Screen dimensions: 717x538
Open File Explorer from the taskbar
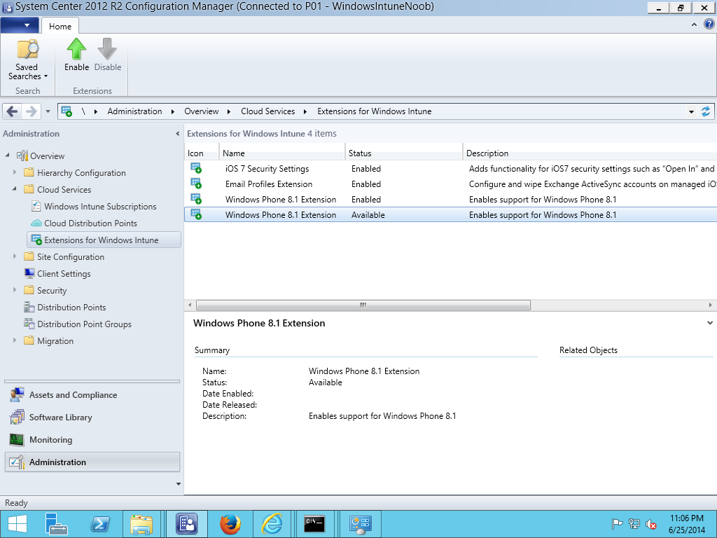click(x=141, y=524)
